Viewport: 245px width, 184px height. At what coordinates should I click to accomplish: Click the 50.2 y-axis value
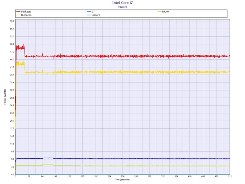point(12,44)
